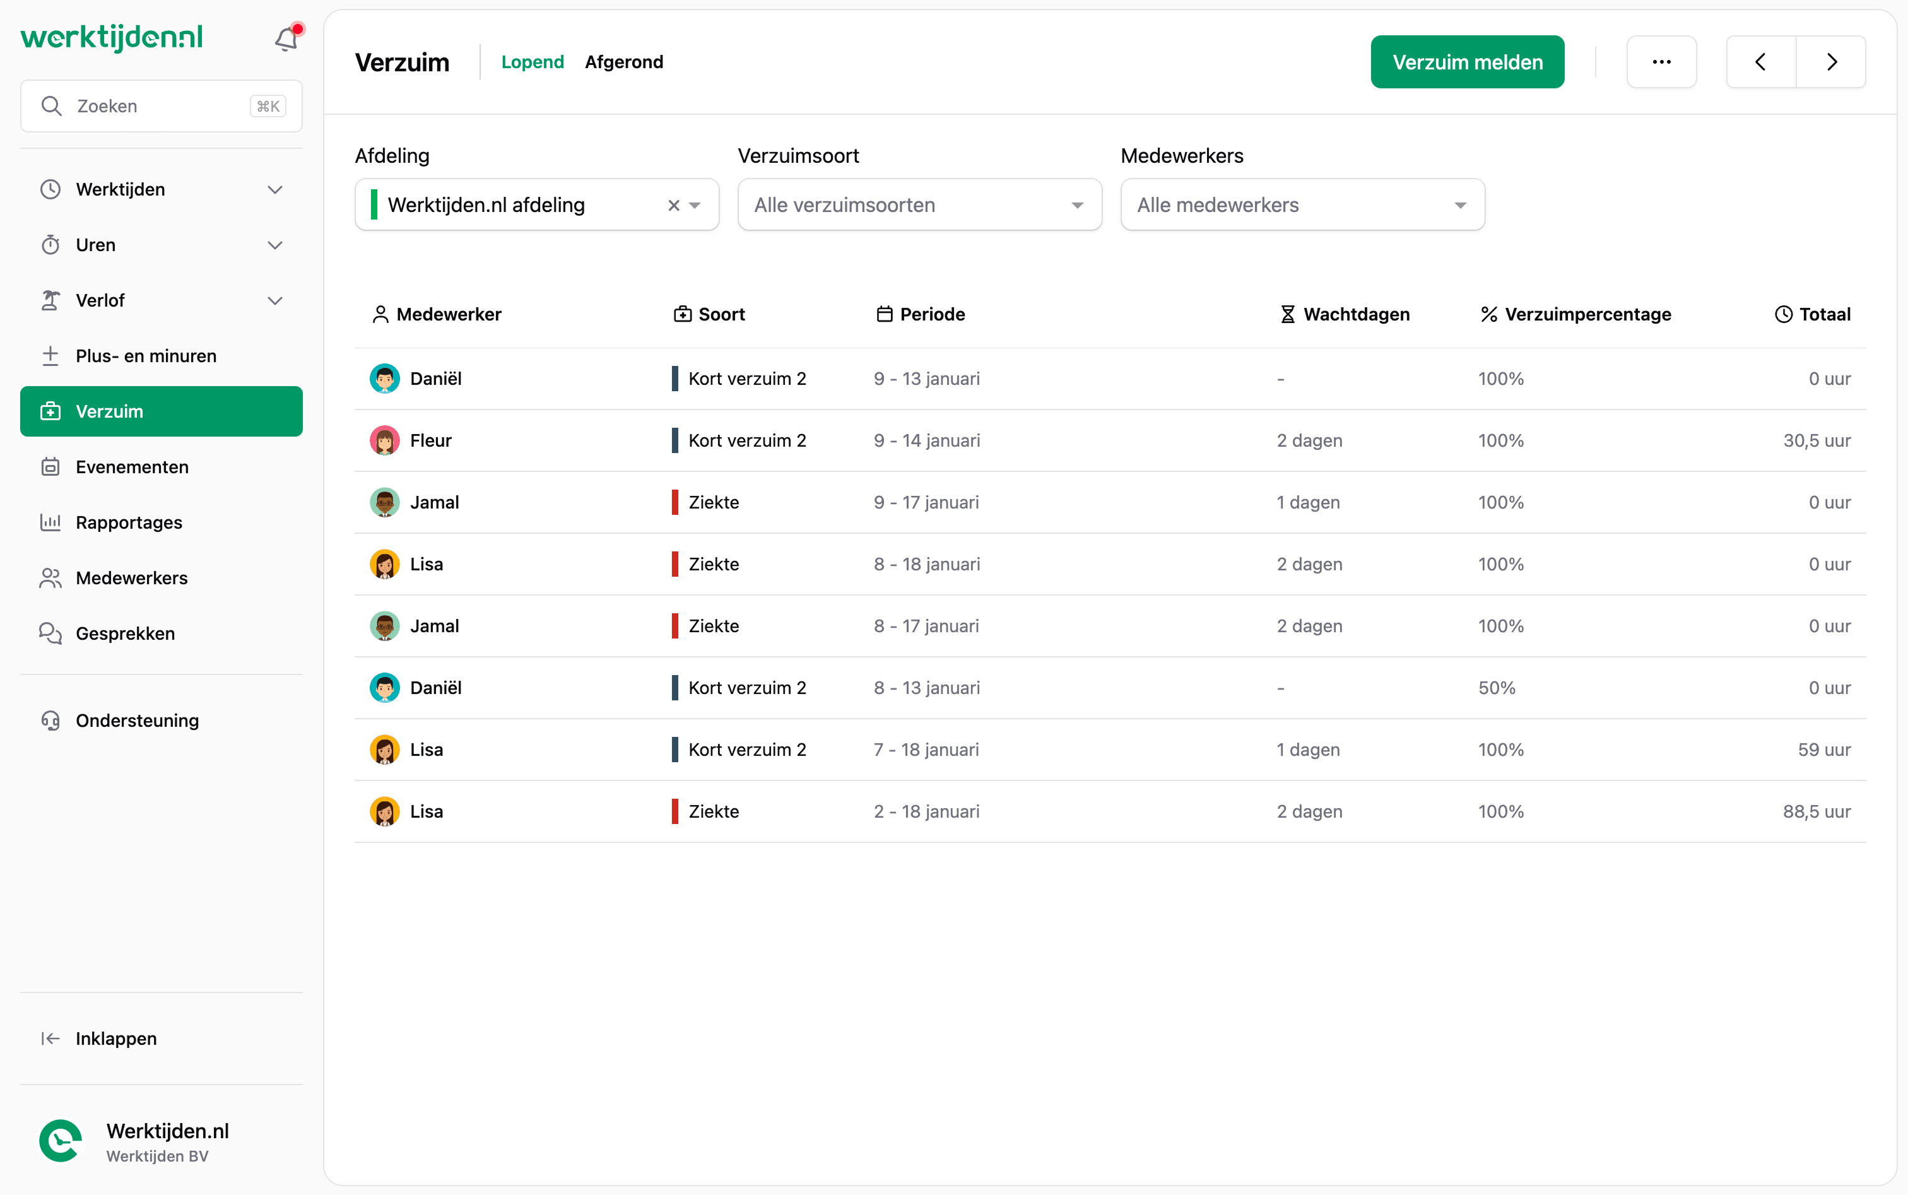
Task: Switch to the Lopend tab
Action: 533,62
